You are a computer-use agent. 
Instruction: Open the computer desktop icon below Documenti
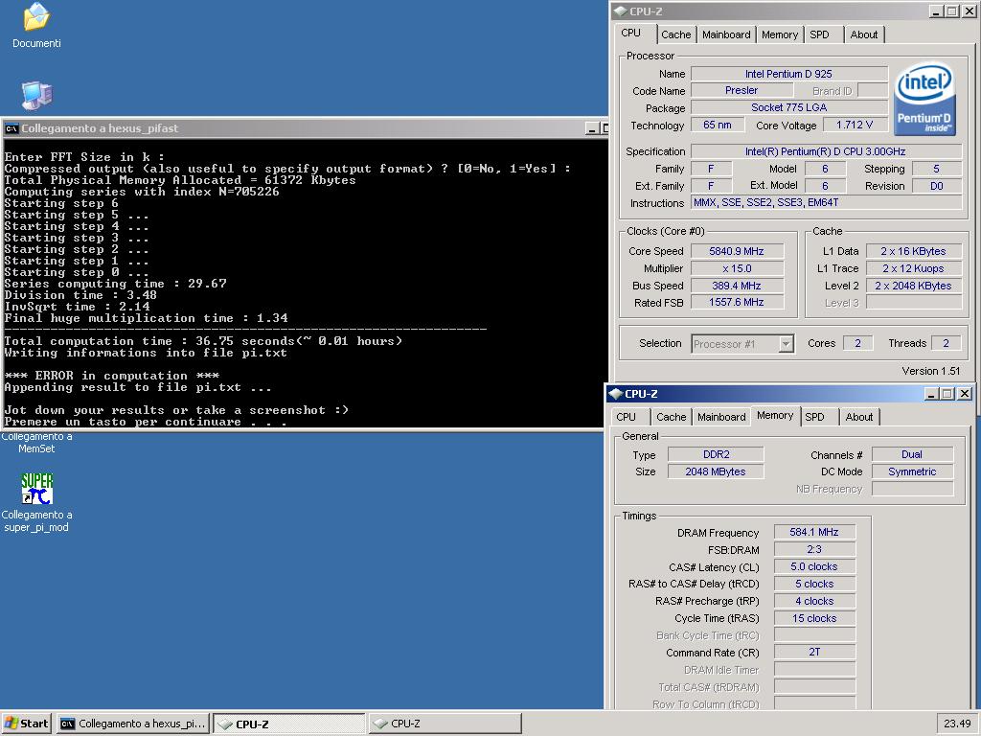click(36, 95)
